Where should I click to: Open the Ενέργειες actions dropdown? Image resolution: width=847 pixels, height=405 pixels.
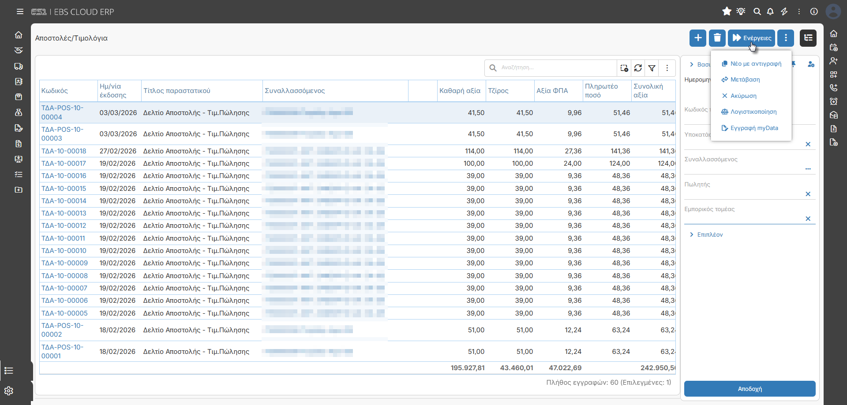pos(751,38)
